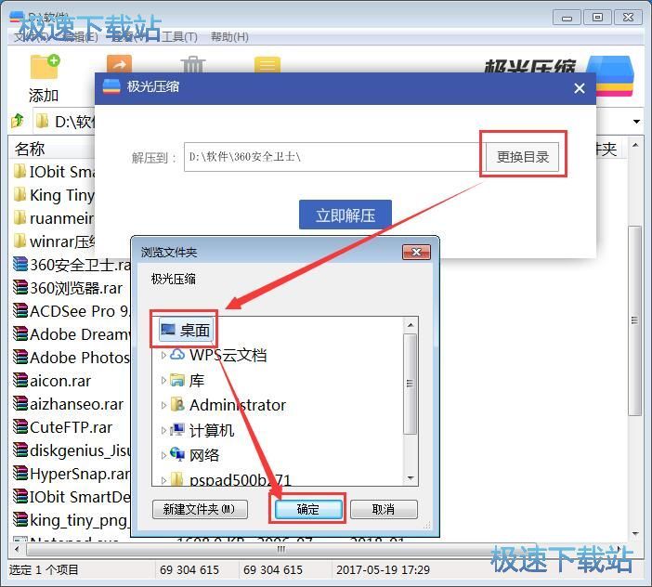Expand the Administrator tree node
The image size is (652, 587).
(x=163, y=405)
